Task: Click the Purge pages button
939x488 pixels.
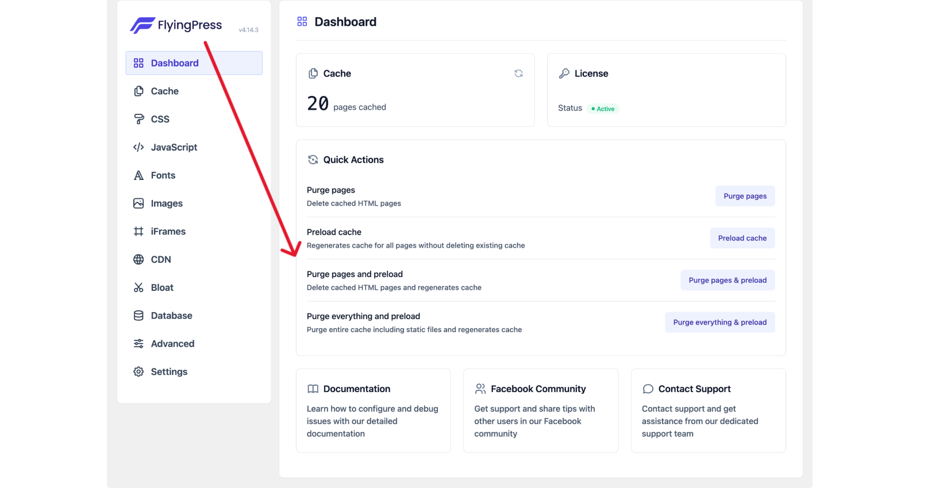Action: pos(745,196)
